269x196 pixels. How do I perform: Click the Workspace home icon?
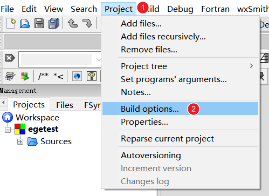[x=8, y=117]
